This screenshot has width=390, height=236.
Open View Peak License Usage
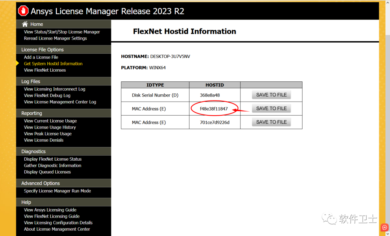48,134
